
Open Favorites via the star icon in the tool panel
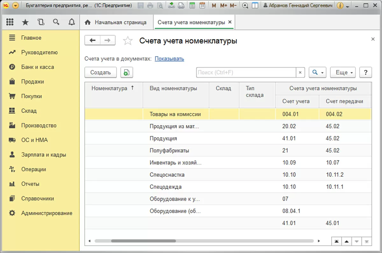(x=25, y=22)
